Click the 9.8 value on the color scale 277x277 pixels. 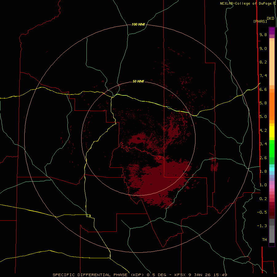[263, 34]
